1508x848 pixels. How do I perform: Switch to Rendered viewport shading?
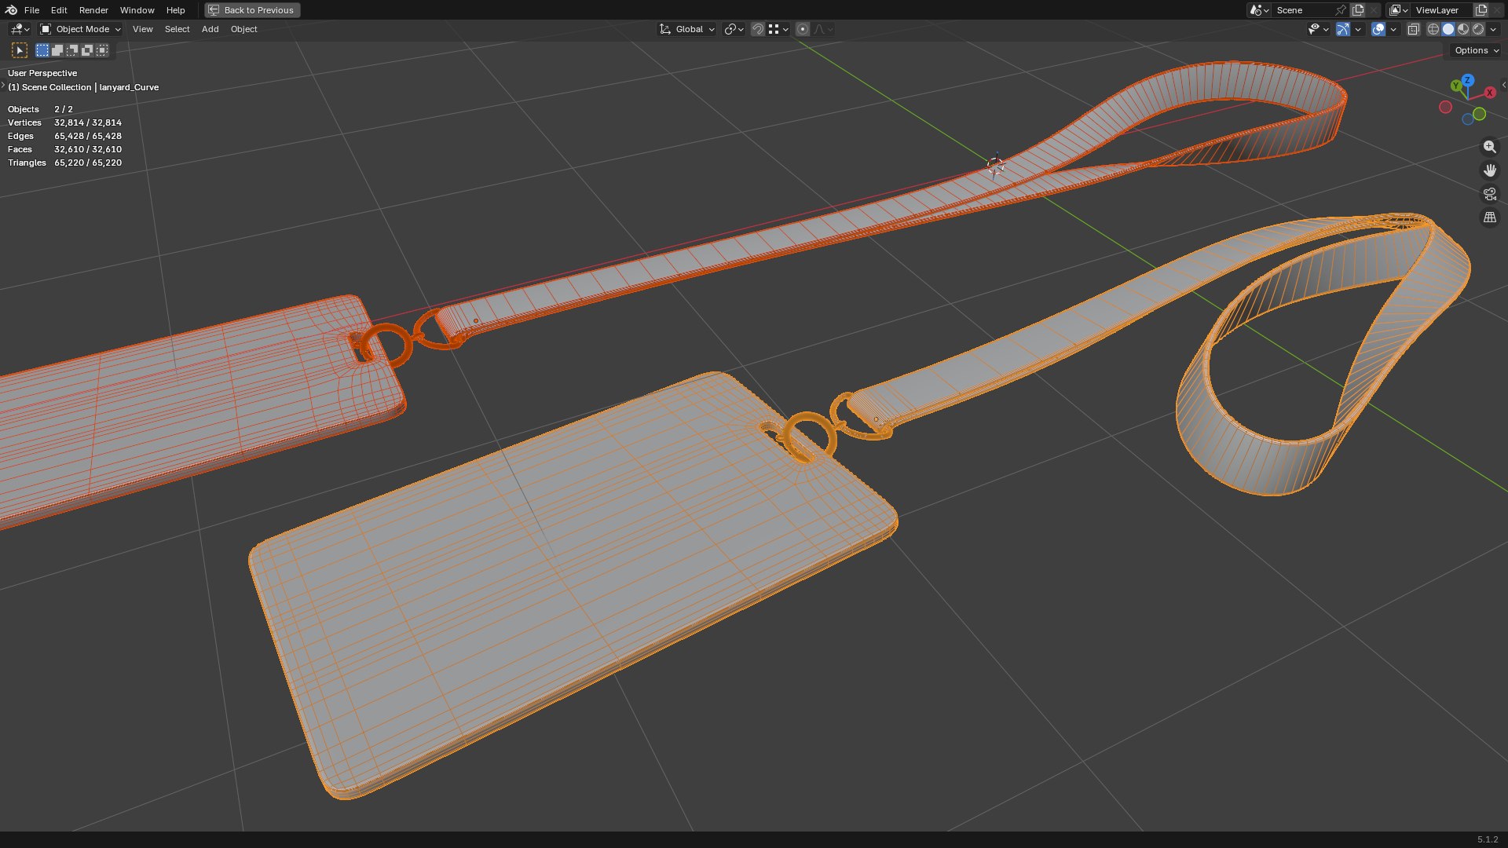click(x=1478, y=29)
